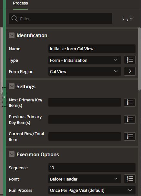Click the left pane expand splitter handle
Screen dimensions: 141x196
click(4, 97)
